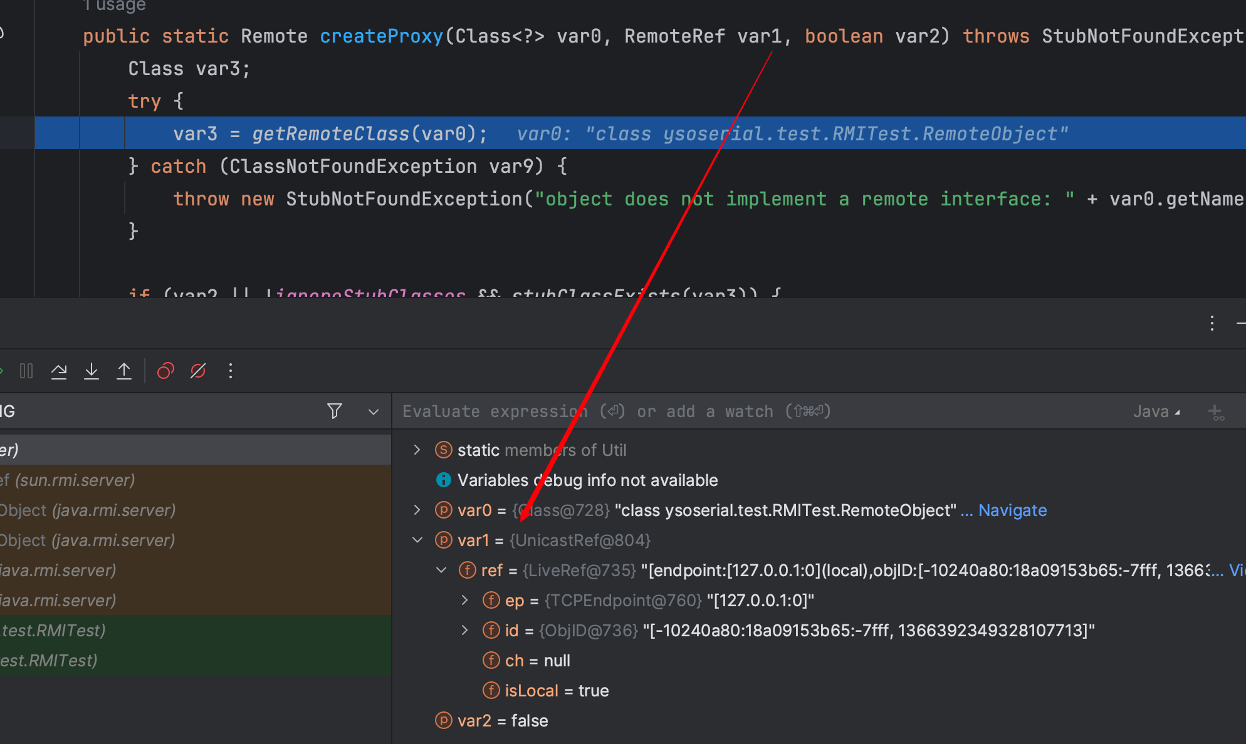Click the ch field icon
Viewport: 1246px width, 744px height.
(x=491, y=660)
